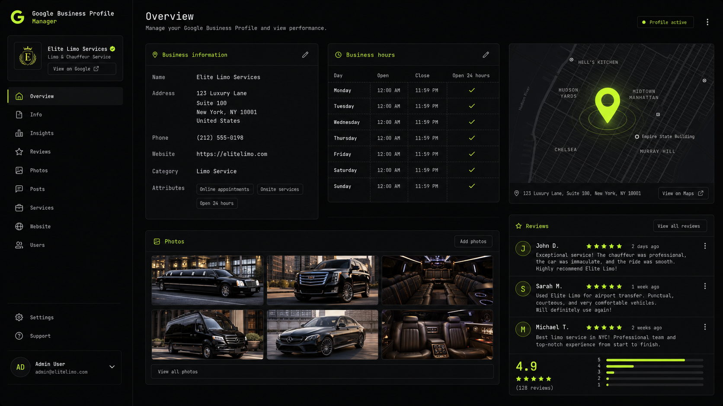Click the Open 24 hours attribute tag

click(217, 203)
